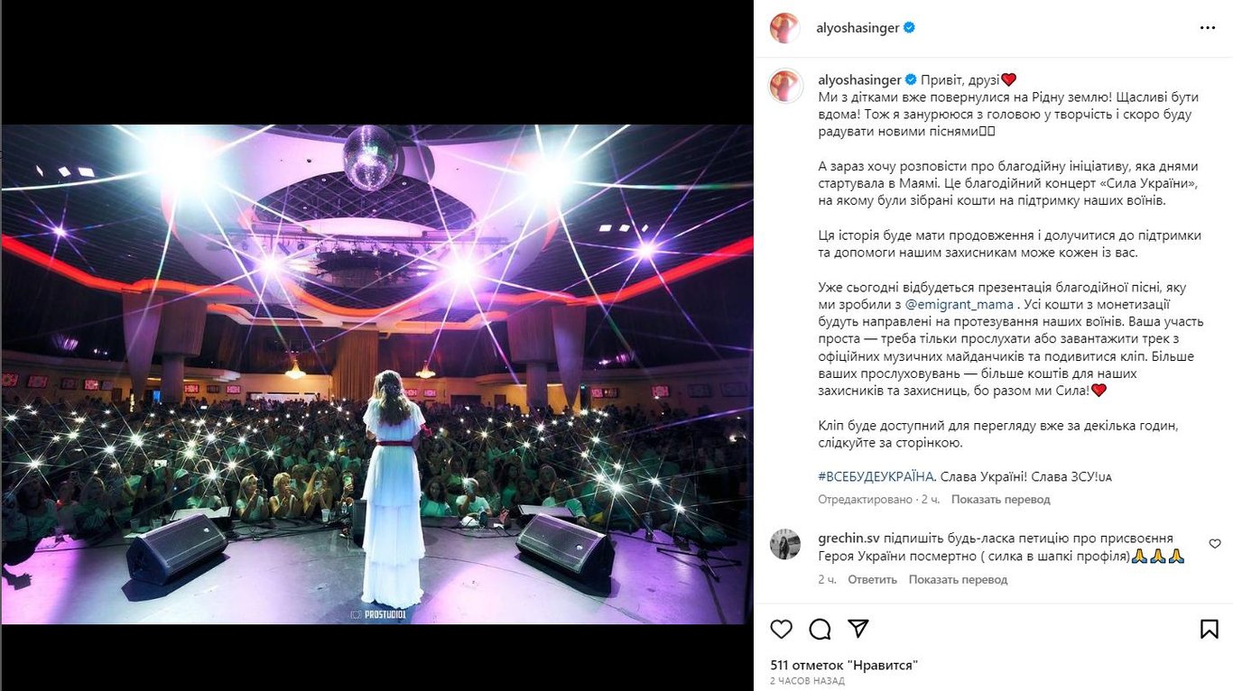Open alyoshasinger avatar beside the caption
This screenshot has width=1233, height=691.
tap(785, 86)
